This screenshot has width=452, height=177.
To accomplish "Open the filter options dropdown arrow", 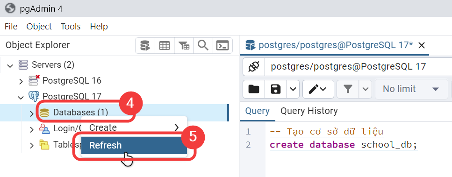I will (x=365, y=89).
